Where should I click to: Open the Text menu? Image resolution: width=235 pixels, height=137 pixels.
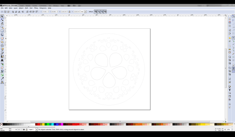(x=31, y=8)
